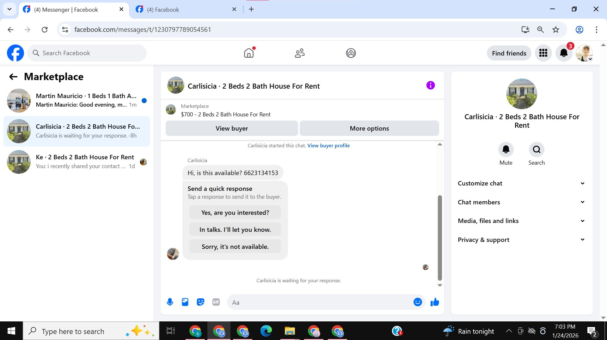Click the browser reload button
The image size is (607, 340).
click(x=45, y=30)
